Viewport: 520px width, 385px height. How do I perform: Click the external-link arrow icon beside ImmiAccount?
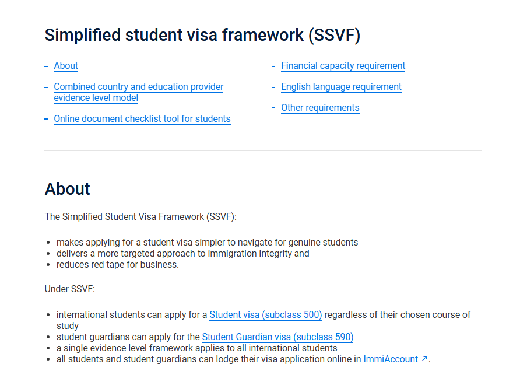424,359
